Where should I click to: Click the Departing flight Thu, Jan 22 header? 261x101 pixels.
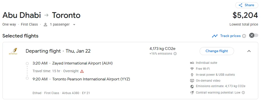pos(58,51)
